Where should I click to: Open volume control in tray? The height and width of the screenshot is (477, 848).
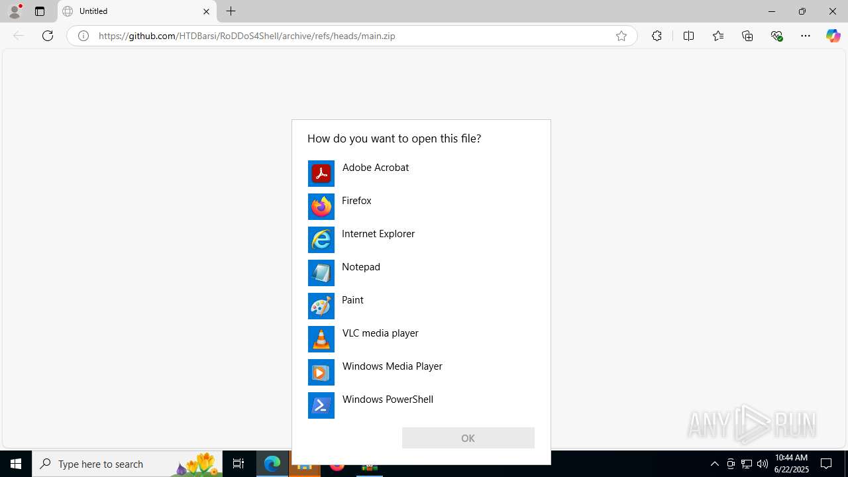coord(763,464)
